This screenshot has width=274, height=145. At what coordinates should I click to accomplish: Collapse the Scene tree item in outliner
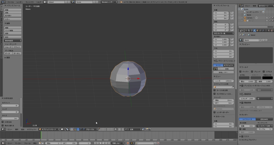point(239,9)
